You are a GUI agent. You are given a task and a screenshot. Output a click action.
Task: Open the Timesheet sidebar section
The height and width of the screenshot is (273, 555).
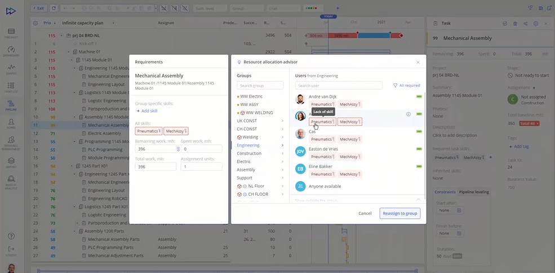11,33
